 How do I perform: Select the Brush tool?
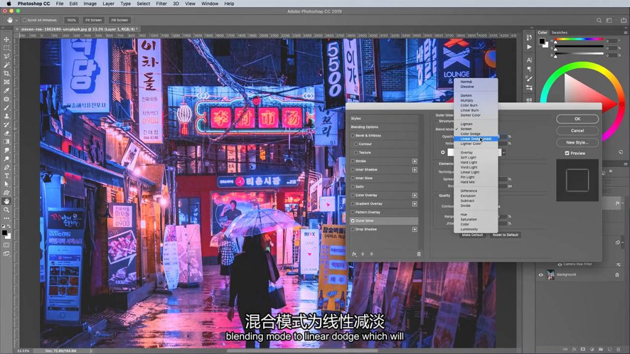pos(6,108)
